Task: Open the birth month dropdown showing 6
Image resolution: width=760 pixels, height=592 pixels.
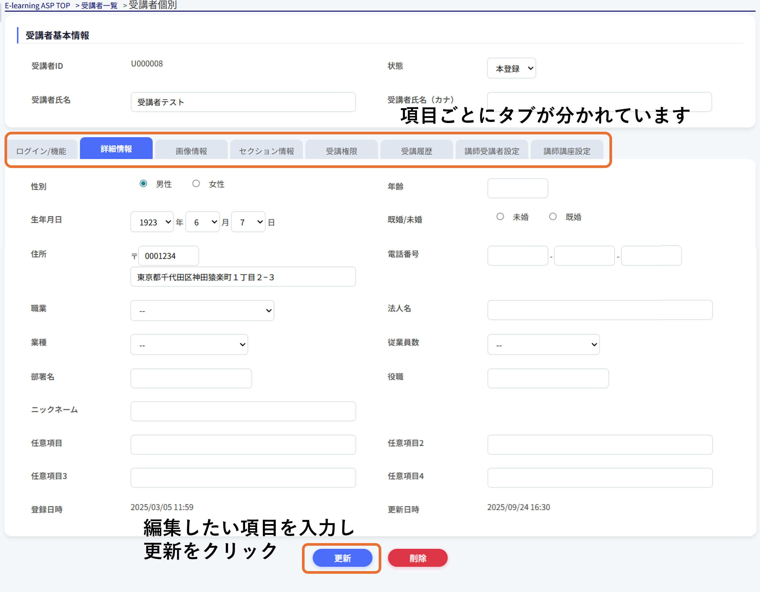Action: (202, 222)
